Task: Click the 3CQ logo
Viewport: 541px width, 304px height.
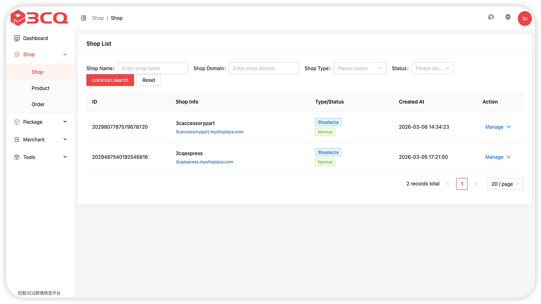Action: coord(39,18)
